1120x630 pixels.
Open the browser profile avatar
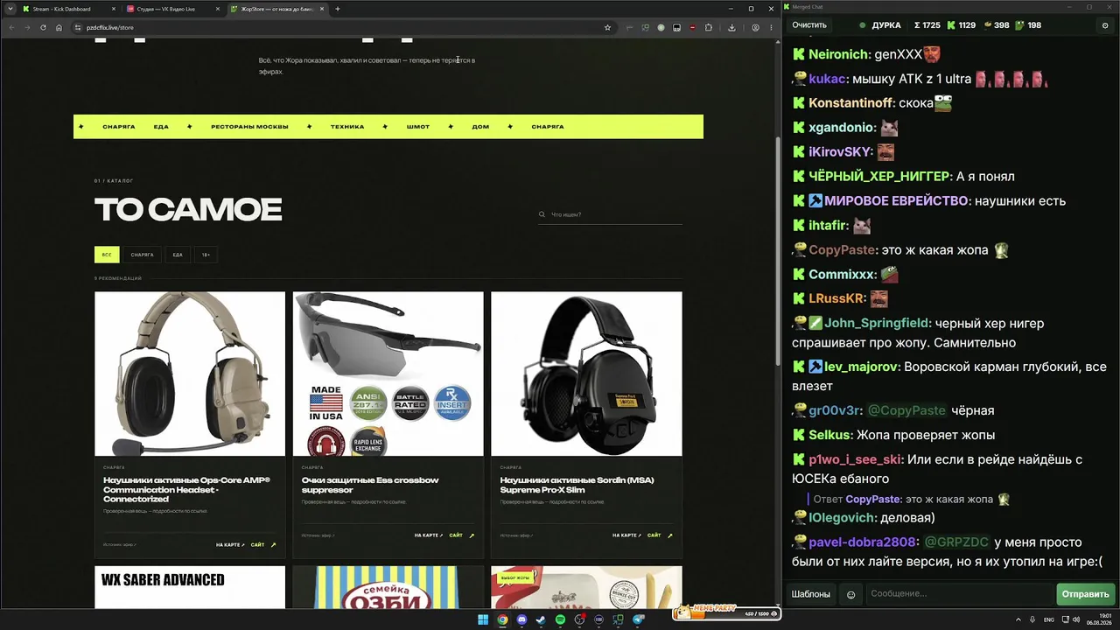pos(756,27)
